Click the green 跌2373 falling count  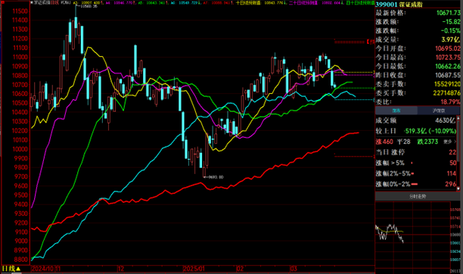coord(427,142)
